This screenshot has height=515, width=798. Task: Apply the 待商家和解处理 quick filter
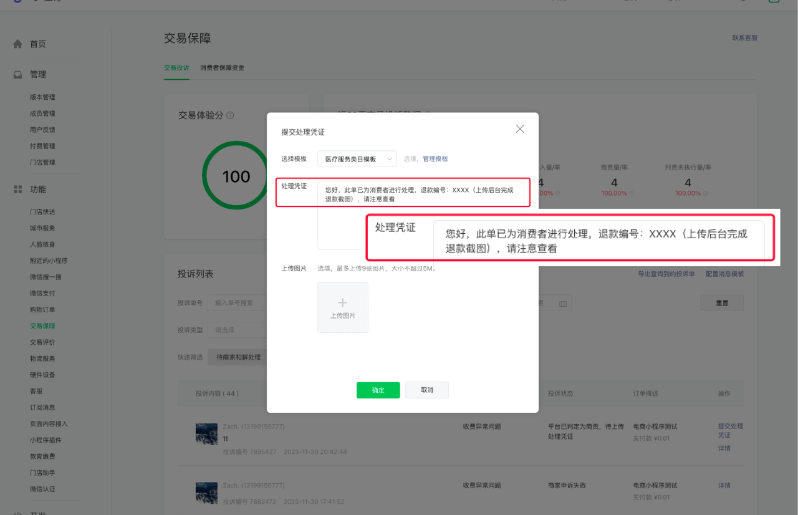(238, 357)
